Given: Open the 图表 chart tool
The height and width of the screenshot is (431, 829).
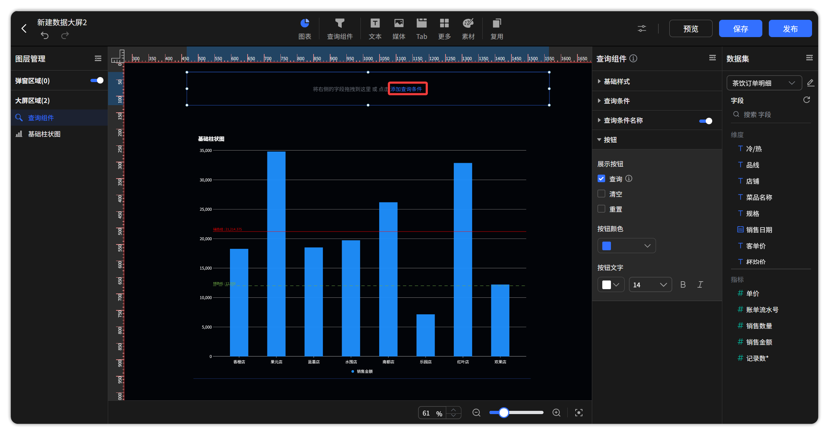Looking at the screenshot, I should pyautogui.click(x=305, y=29).
